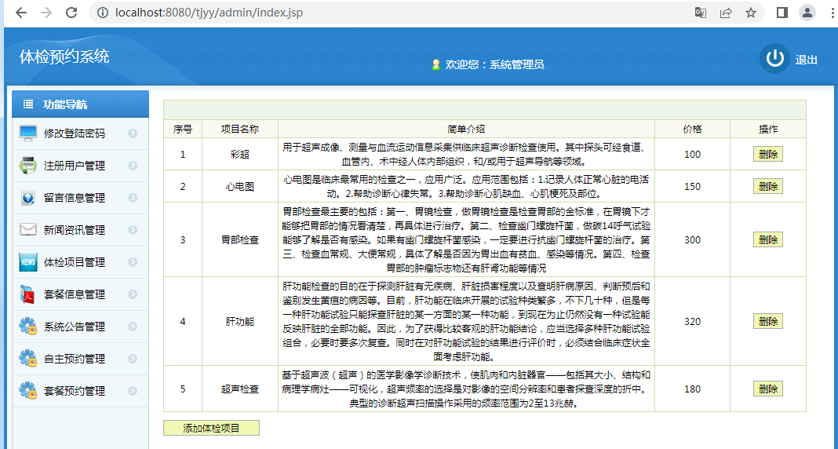The image size is (838, 449).
Task: Click the share page icon
Action: pyautogui.click(x=726, y=13)
